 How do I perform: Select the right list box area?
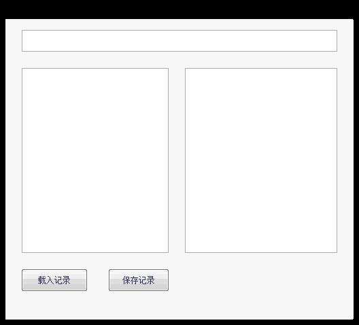click(261, 160)
